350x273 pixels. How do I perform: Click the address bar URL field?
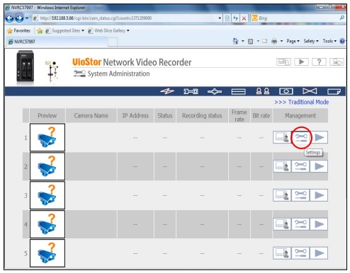pos(125,18)
